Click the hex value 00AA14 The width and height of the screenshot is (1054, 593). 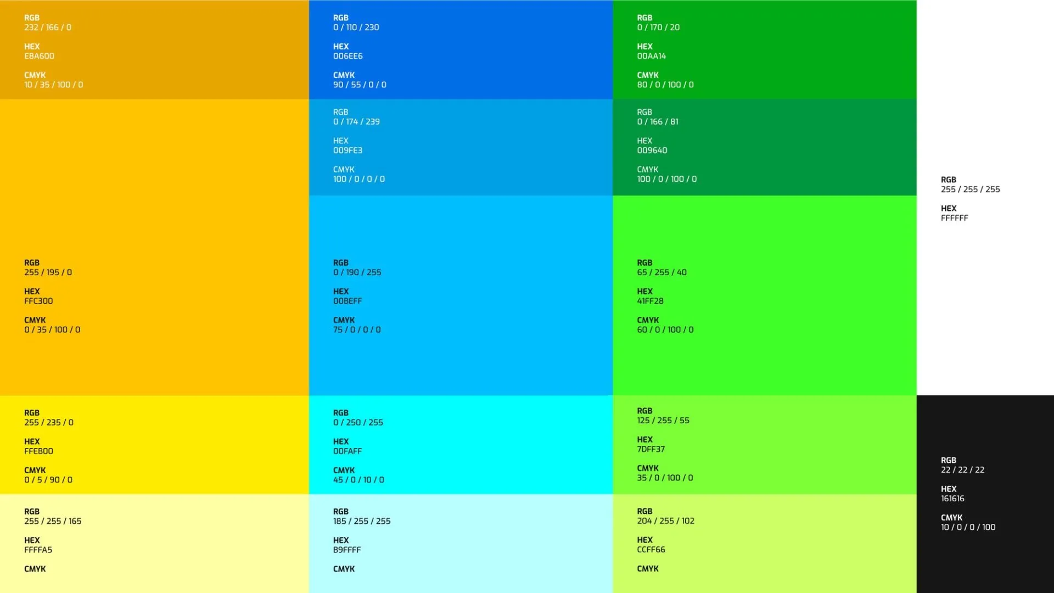651,56
